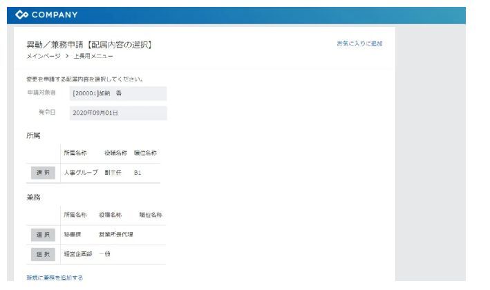490x290 pixels.
Task: Click 所属 section heading
Action: coord(33,135)
